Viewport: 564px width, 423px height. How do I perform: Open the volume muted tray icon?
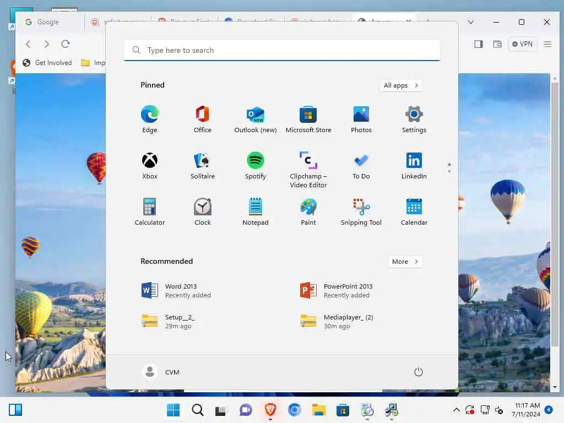[x=499, y=410]
